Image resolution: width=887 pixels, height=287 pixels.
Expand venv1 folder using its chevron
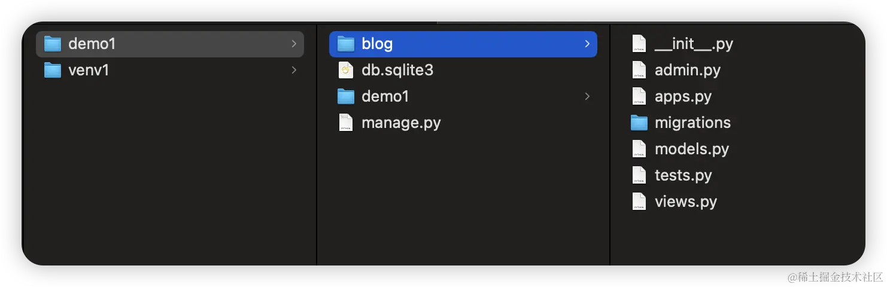tap(294, 71)
